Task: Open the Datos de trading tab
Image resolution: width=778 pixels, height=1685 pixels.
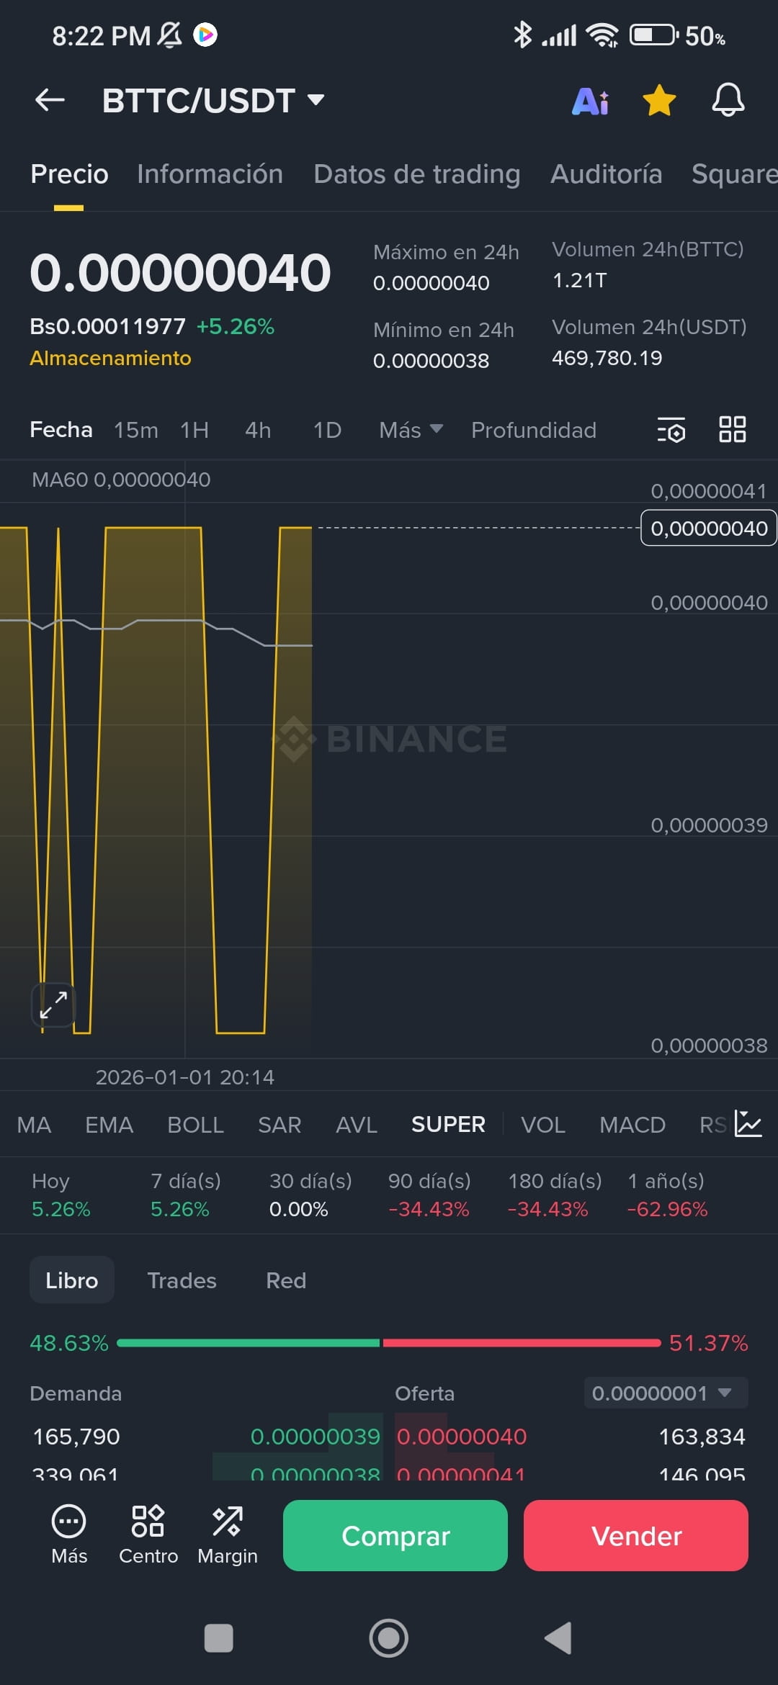Action: pos(416,174)
